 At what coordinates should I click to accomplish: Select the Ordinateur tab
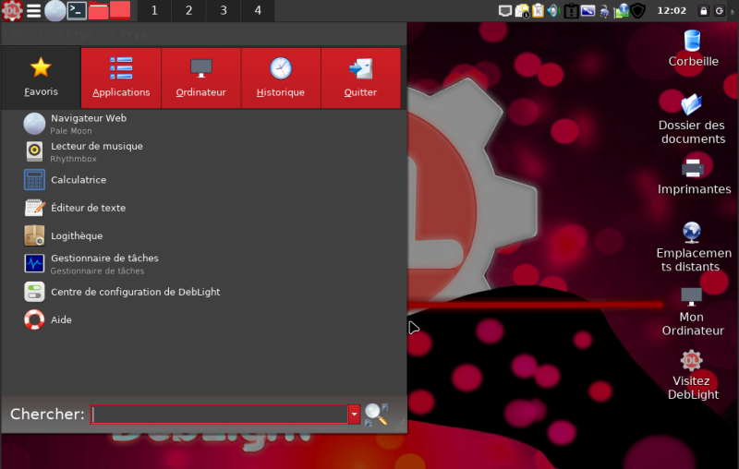click(x=200, y=78)
